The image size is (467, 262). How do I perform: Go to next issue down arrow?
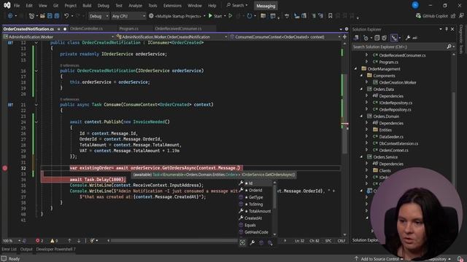pyautogui.click(x=79, y=241)
